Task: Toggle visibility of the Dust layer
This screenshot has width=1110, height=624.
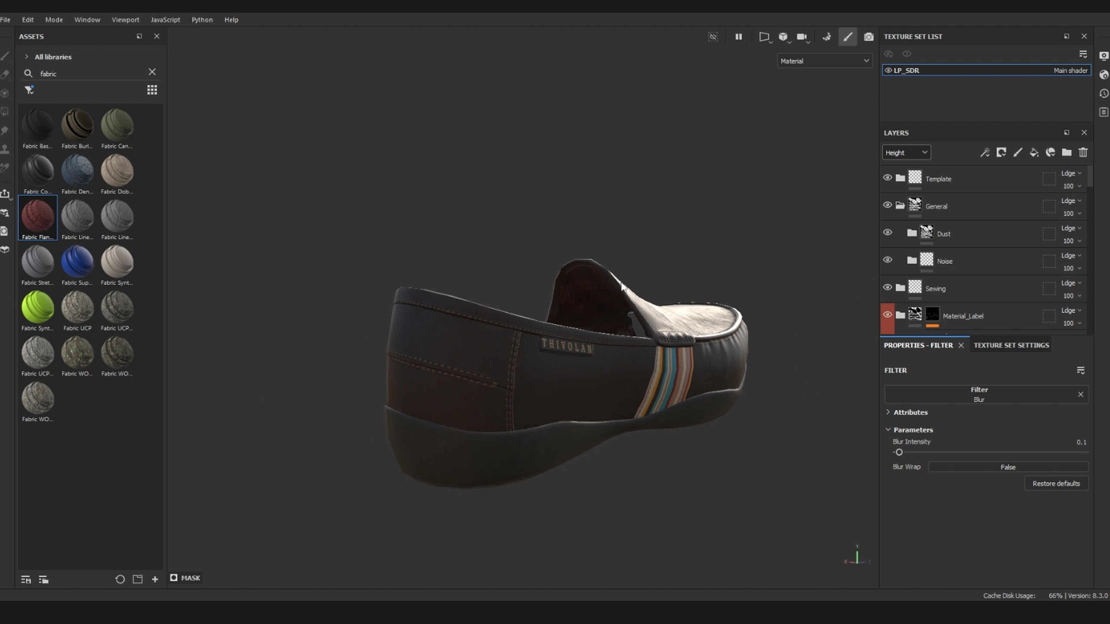Action: click(888, 233)
